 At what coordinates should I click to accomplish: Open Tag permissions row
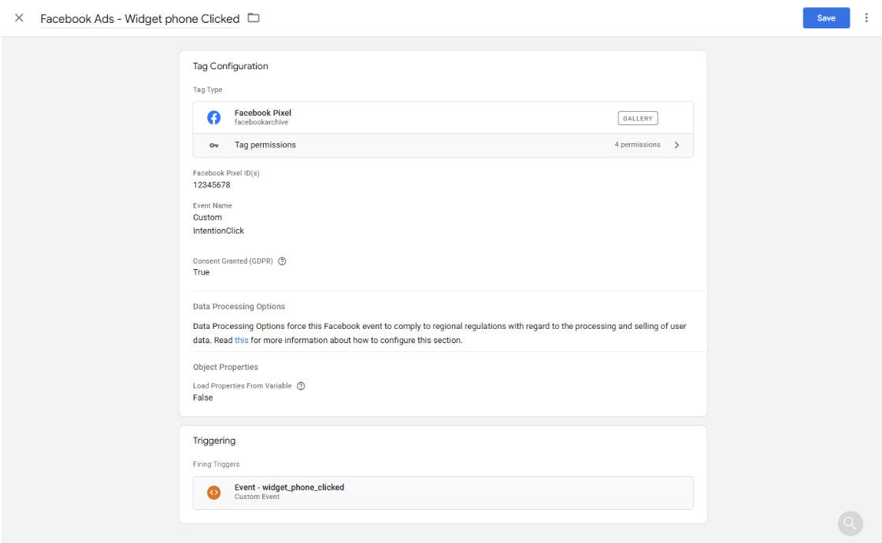click(443, 145)
